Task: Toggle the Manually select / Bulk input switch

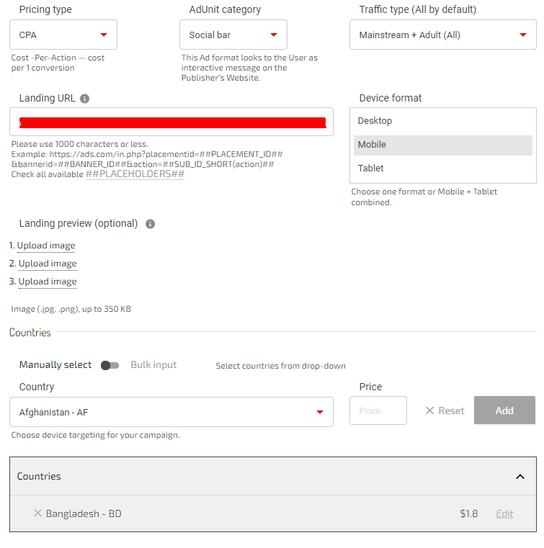Action: click(x=110, y=365)
